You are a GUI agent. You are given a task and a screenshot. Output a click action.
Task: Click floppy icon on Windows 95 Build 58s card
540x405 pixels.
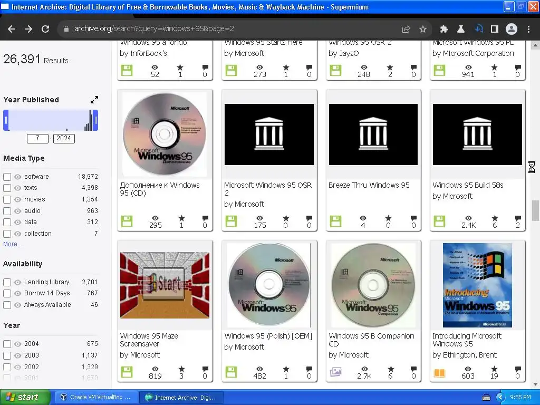(439, 221)
